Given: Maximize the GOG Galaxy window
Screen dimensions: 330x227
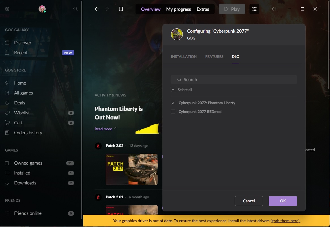Looking at the screenshot, I should 302,9.
